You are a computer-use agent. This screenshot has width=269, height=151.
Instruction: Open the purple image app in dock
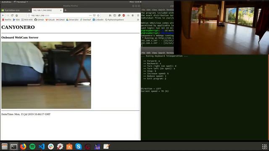click(x=97, y=146)
